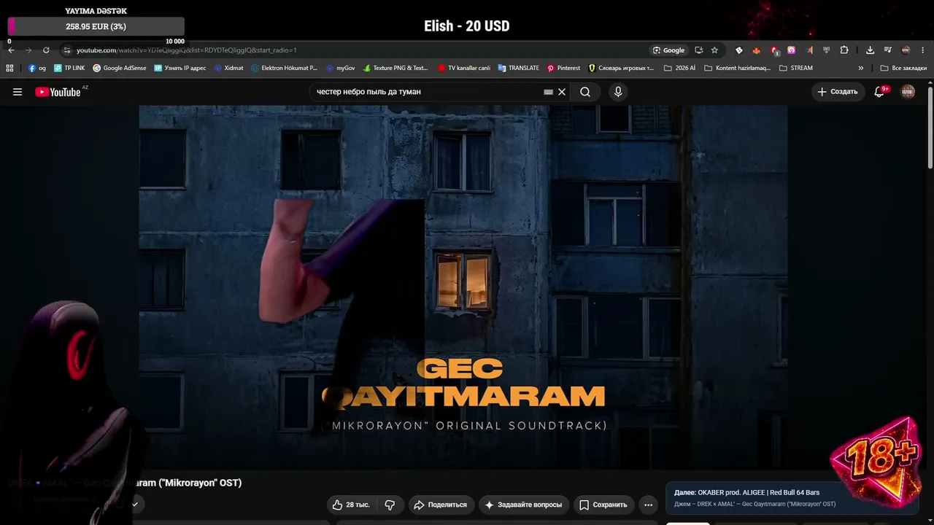Bookmark this page with the star

pyautogui.click(x=714, y=50)
